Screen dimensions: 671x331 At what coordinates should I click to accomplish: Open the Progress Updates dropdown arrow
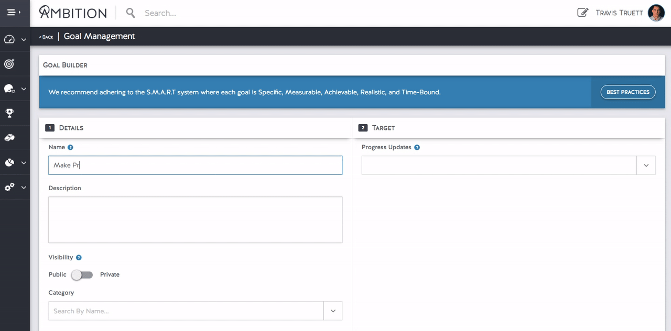pyautogui.click(x=646, y=165)
